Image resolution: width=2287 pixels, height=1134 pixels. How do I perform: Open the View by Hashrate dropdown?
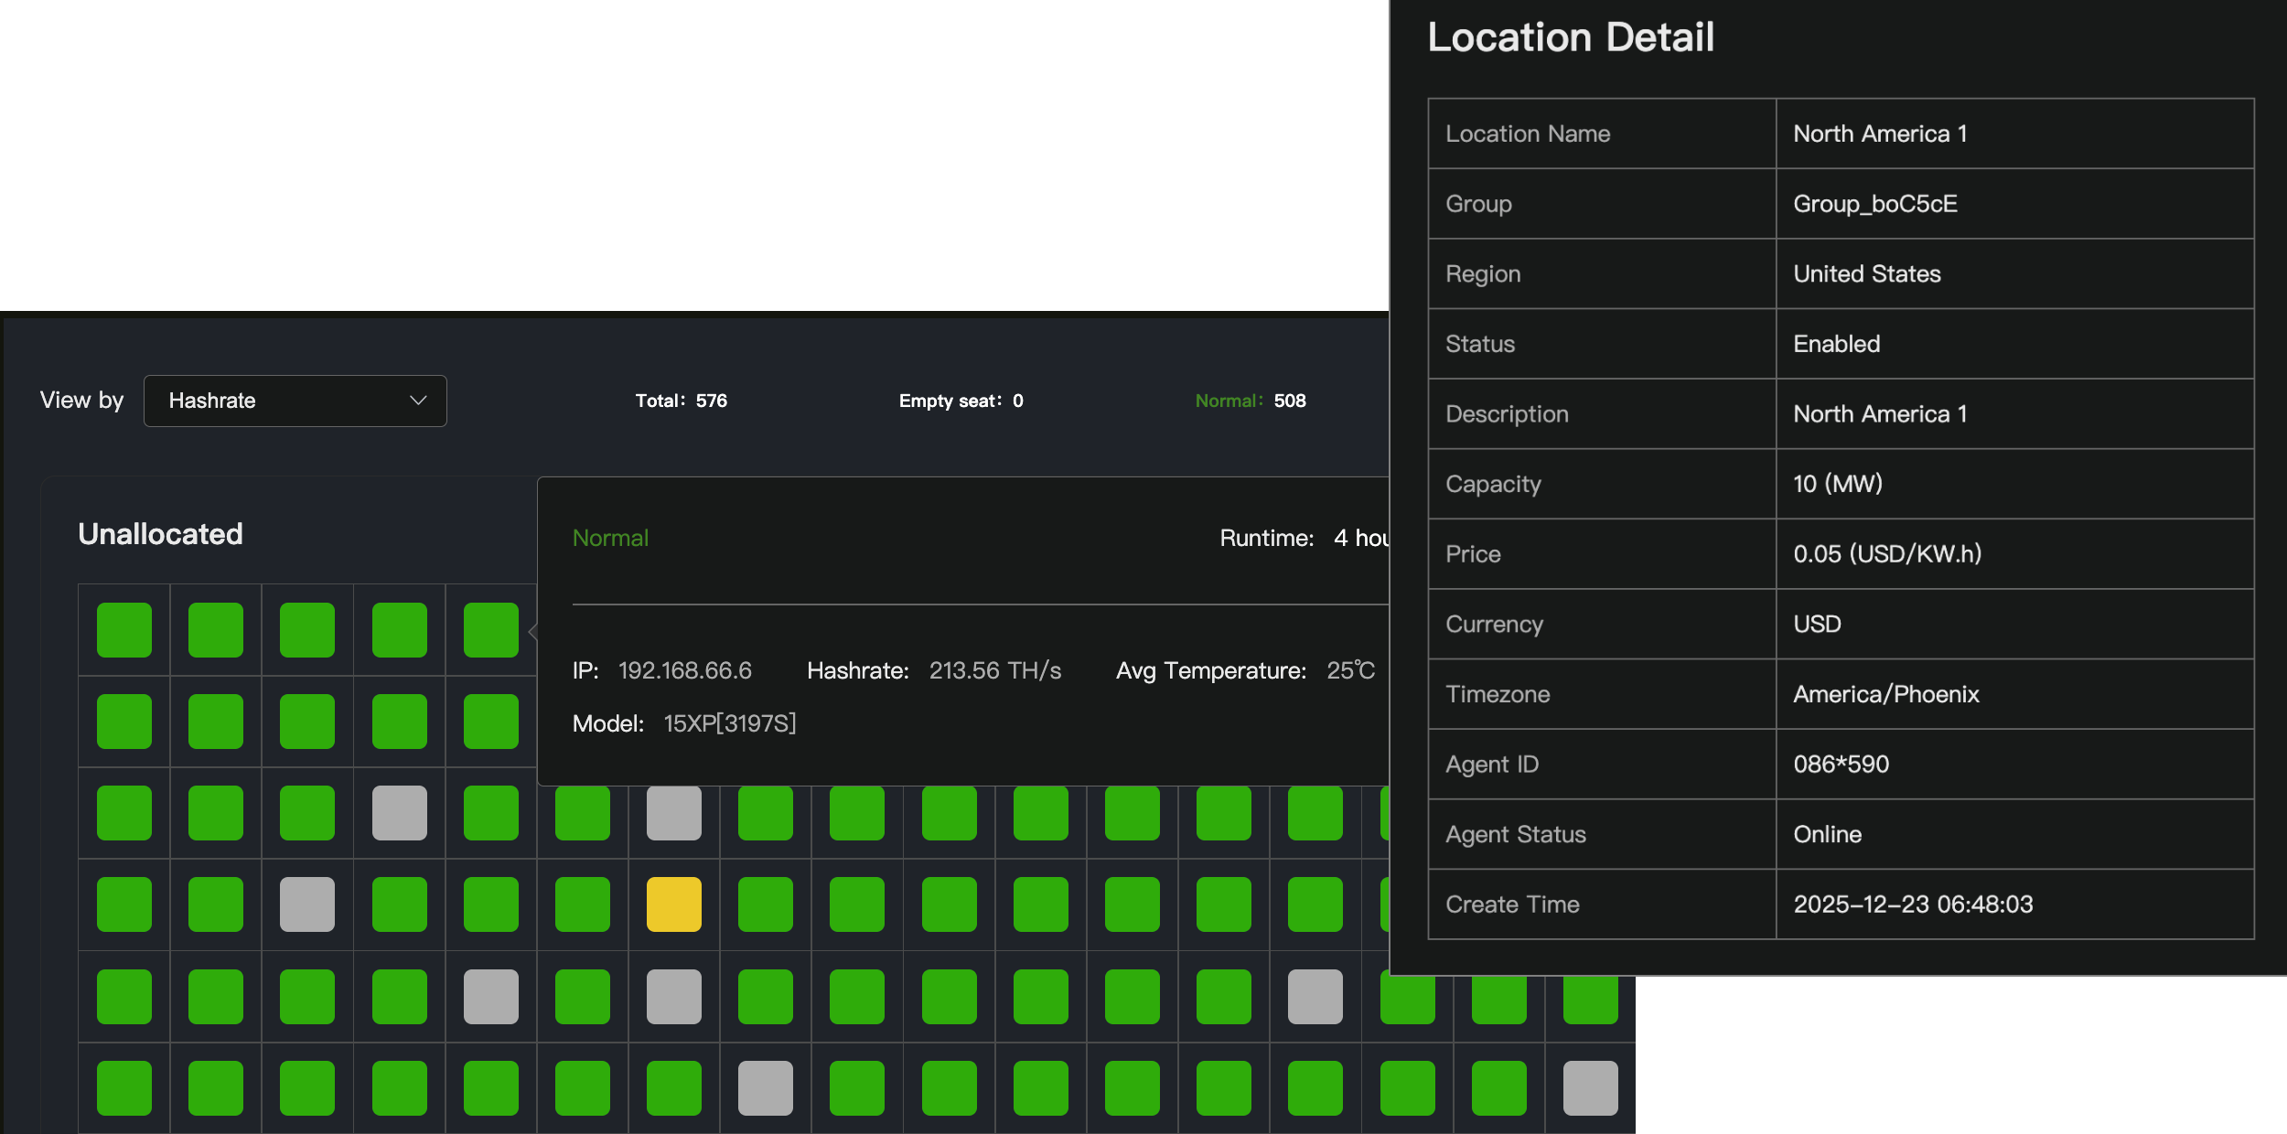coord(295,401)
